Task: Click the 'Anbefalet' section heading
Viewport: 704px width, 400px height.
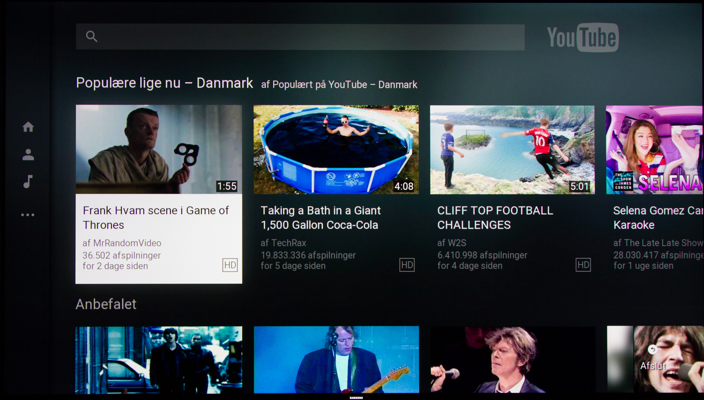Action: click(x=106, y=304)
